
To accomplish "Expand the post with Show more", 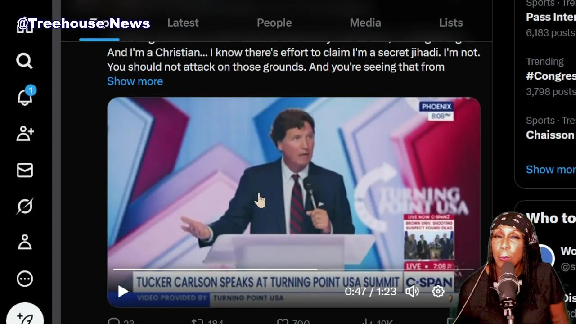I will click(x=135, y=81).
